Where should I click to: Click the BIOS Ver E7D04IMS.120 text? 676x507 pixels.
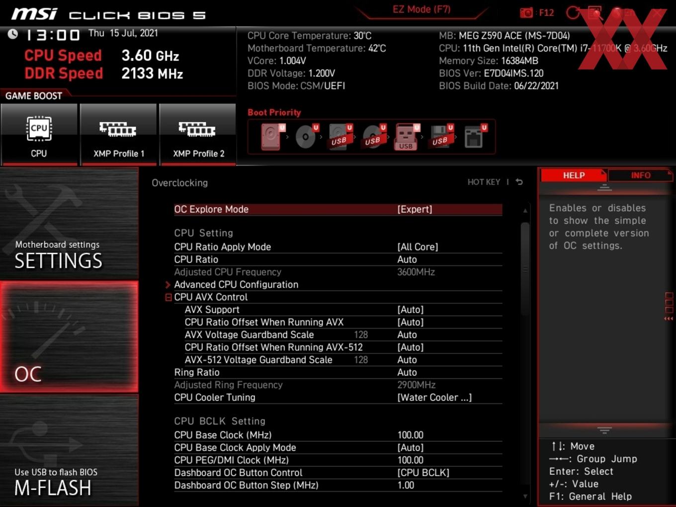[491, 73]
